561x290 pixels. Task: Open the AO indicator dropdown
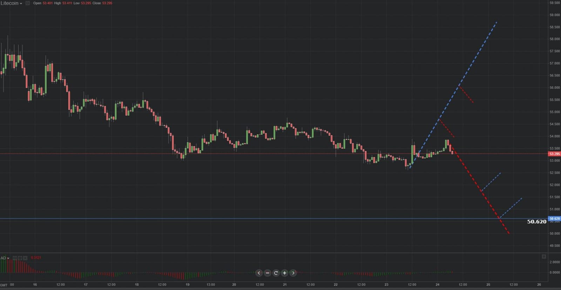(x=5, y=258)
